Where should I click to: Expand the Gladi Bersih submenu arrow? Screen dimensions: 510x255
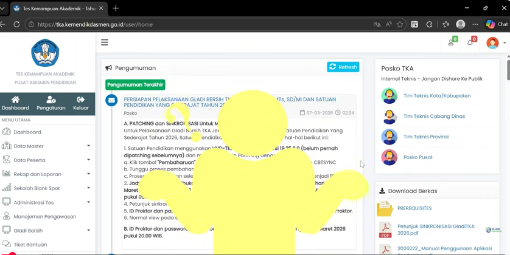[88, 230]
